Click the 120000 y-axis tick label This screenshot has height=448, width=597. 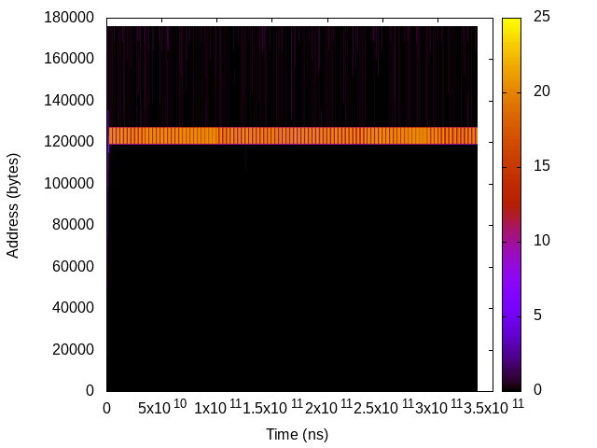point(71,142)
